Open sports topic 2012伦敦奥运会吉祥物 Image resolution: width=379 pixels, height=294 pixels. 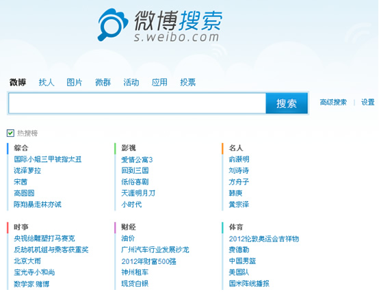[x=264, y=239]
